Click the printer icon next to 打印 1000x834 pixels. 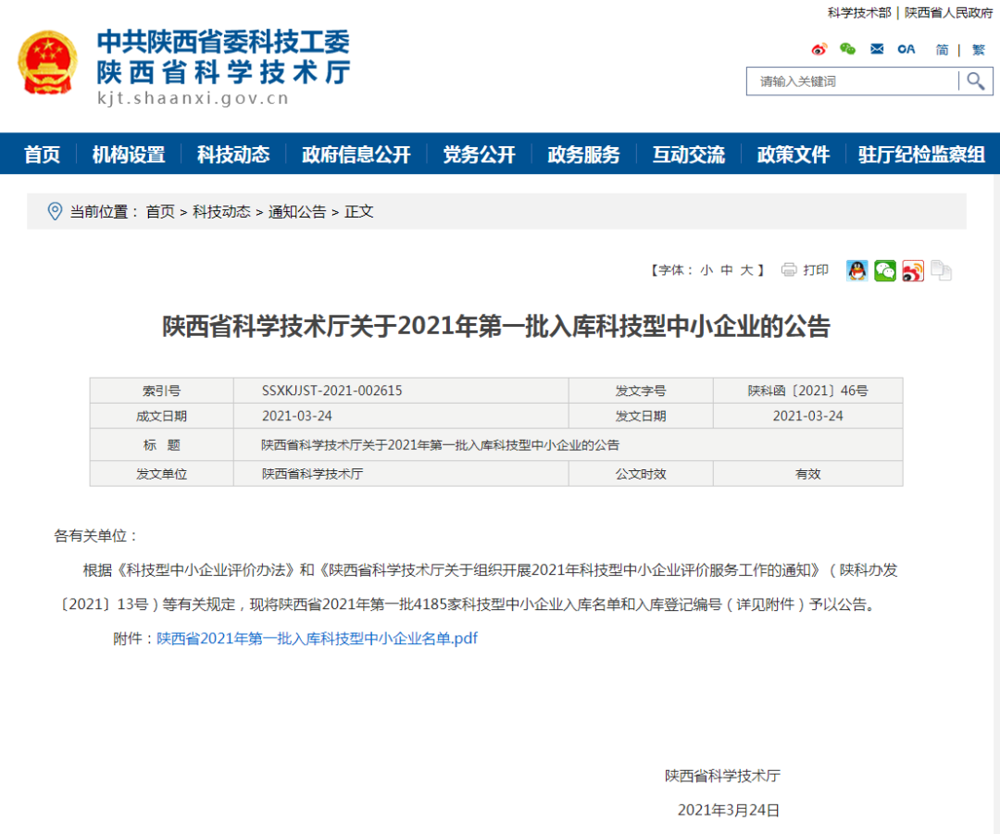789,269
